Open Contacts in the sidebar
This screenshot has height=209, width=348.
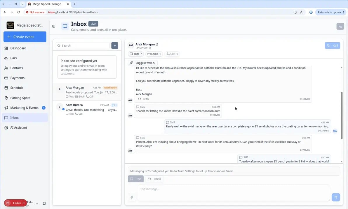pyautogui.click(x=25, y=68)
